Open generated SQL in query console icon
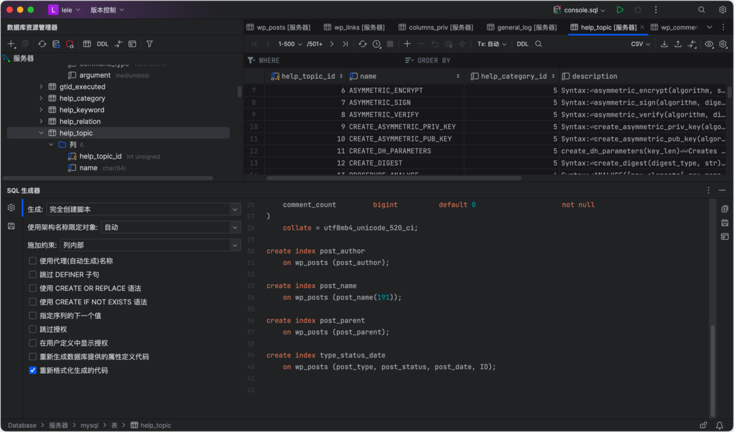The image size is (734, 432). click(x=725, y=237)
